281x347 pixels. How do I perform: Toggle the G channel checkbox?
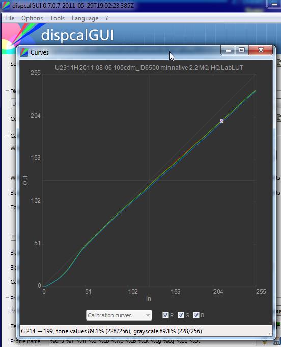click(x=181, y=315)
